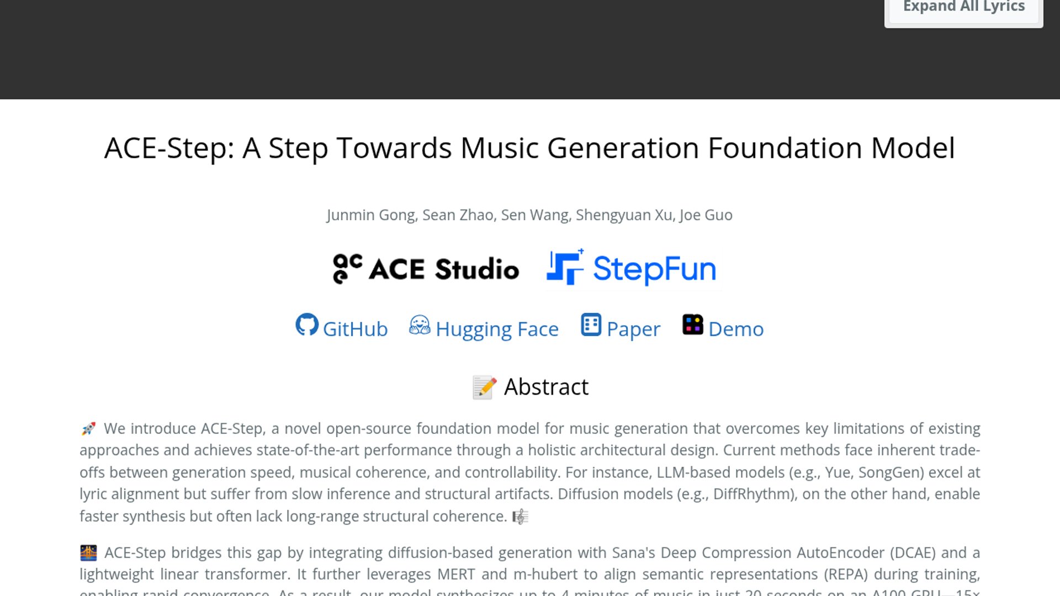Click the GitHub octocat icon

(x=307, y=325)
